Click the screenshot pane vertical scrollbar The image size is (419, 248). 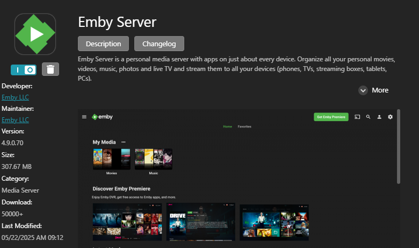(399, 146)
